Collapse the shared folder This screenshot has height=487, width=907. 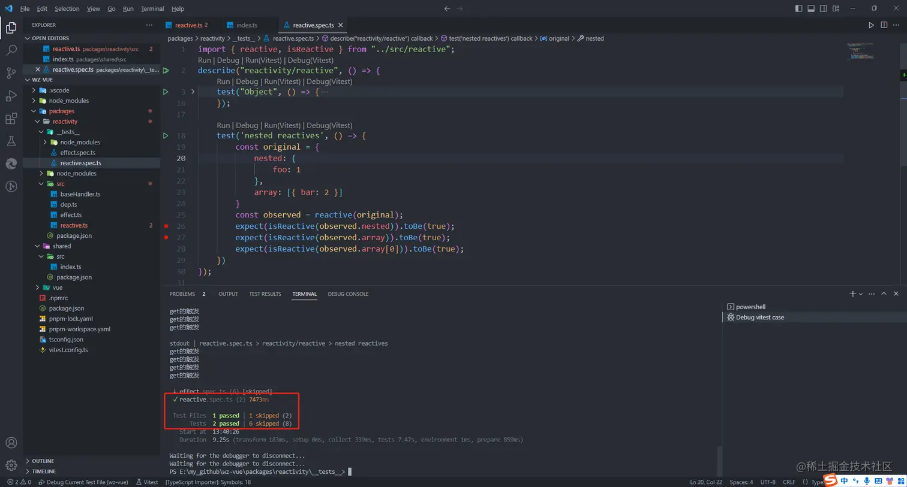tap(37, 246)
